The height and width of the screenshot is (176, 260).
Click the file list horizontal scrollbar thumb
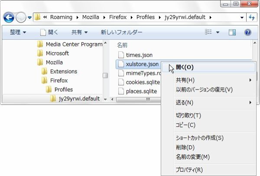(x=139, y=99)
